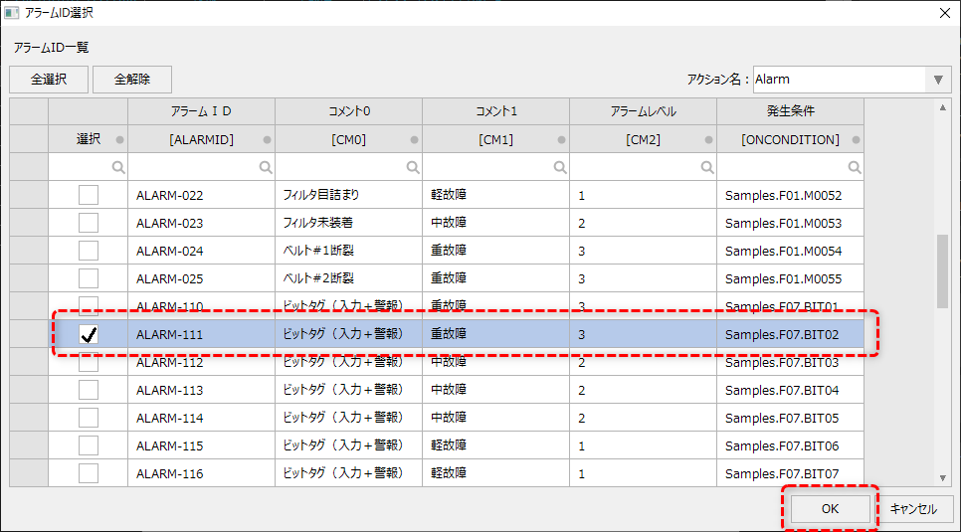
Task: Click the コメント0 column header
Action: 348,112
